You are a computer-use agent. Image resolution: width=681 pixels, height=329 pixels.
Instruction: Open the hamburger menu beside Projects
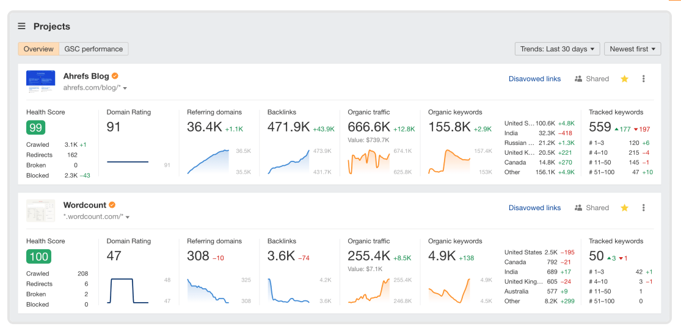[x=21, y=26]
